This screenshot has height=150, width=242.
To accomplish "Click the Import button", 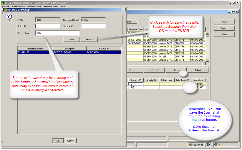I will tap(224, 28).
